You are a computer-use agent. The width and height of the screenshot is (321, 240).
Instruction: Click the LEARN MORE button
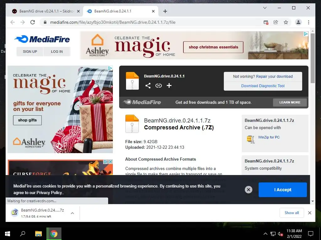pos(290,102)
